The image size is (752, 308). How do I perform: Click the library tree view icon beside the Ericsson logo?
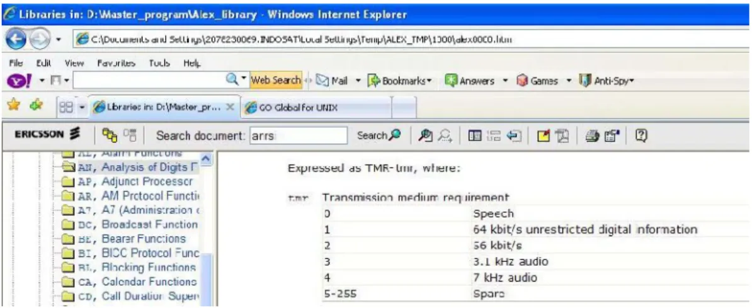[110, 136]
